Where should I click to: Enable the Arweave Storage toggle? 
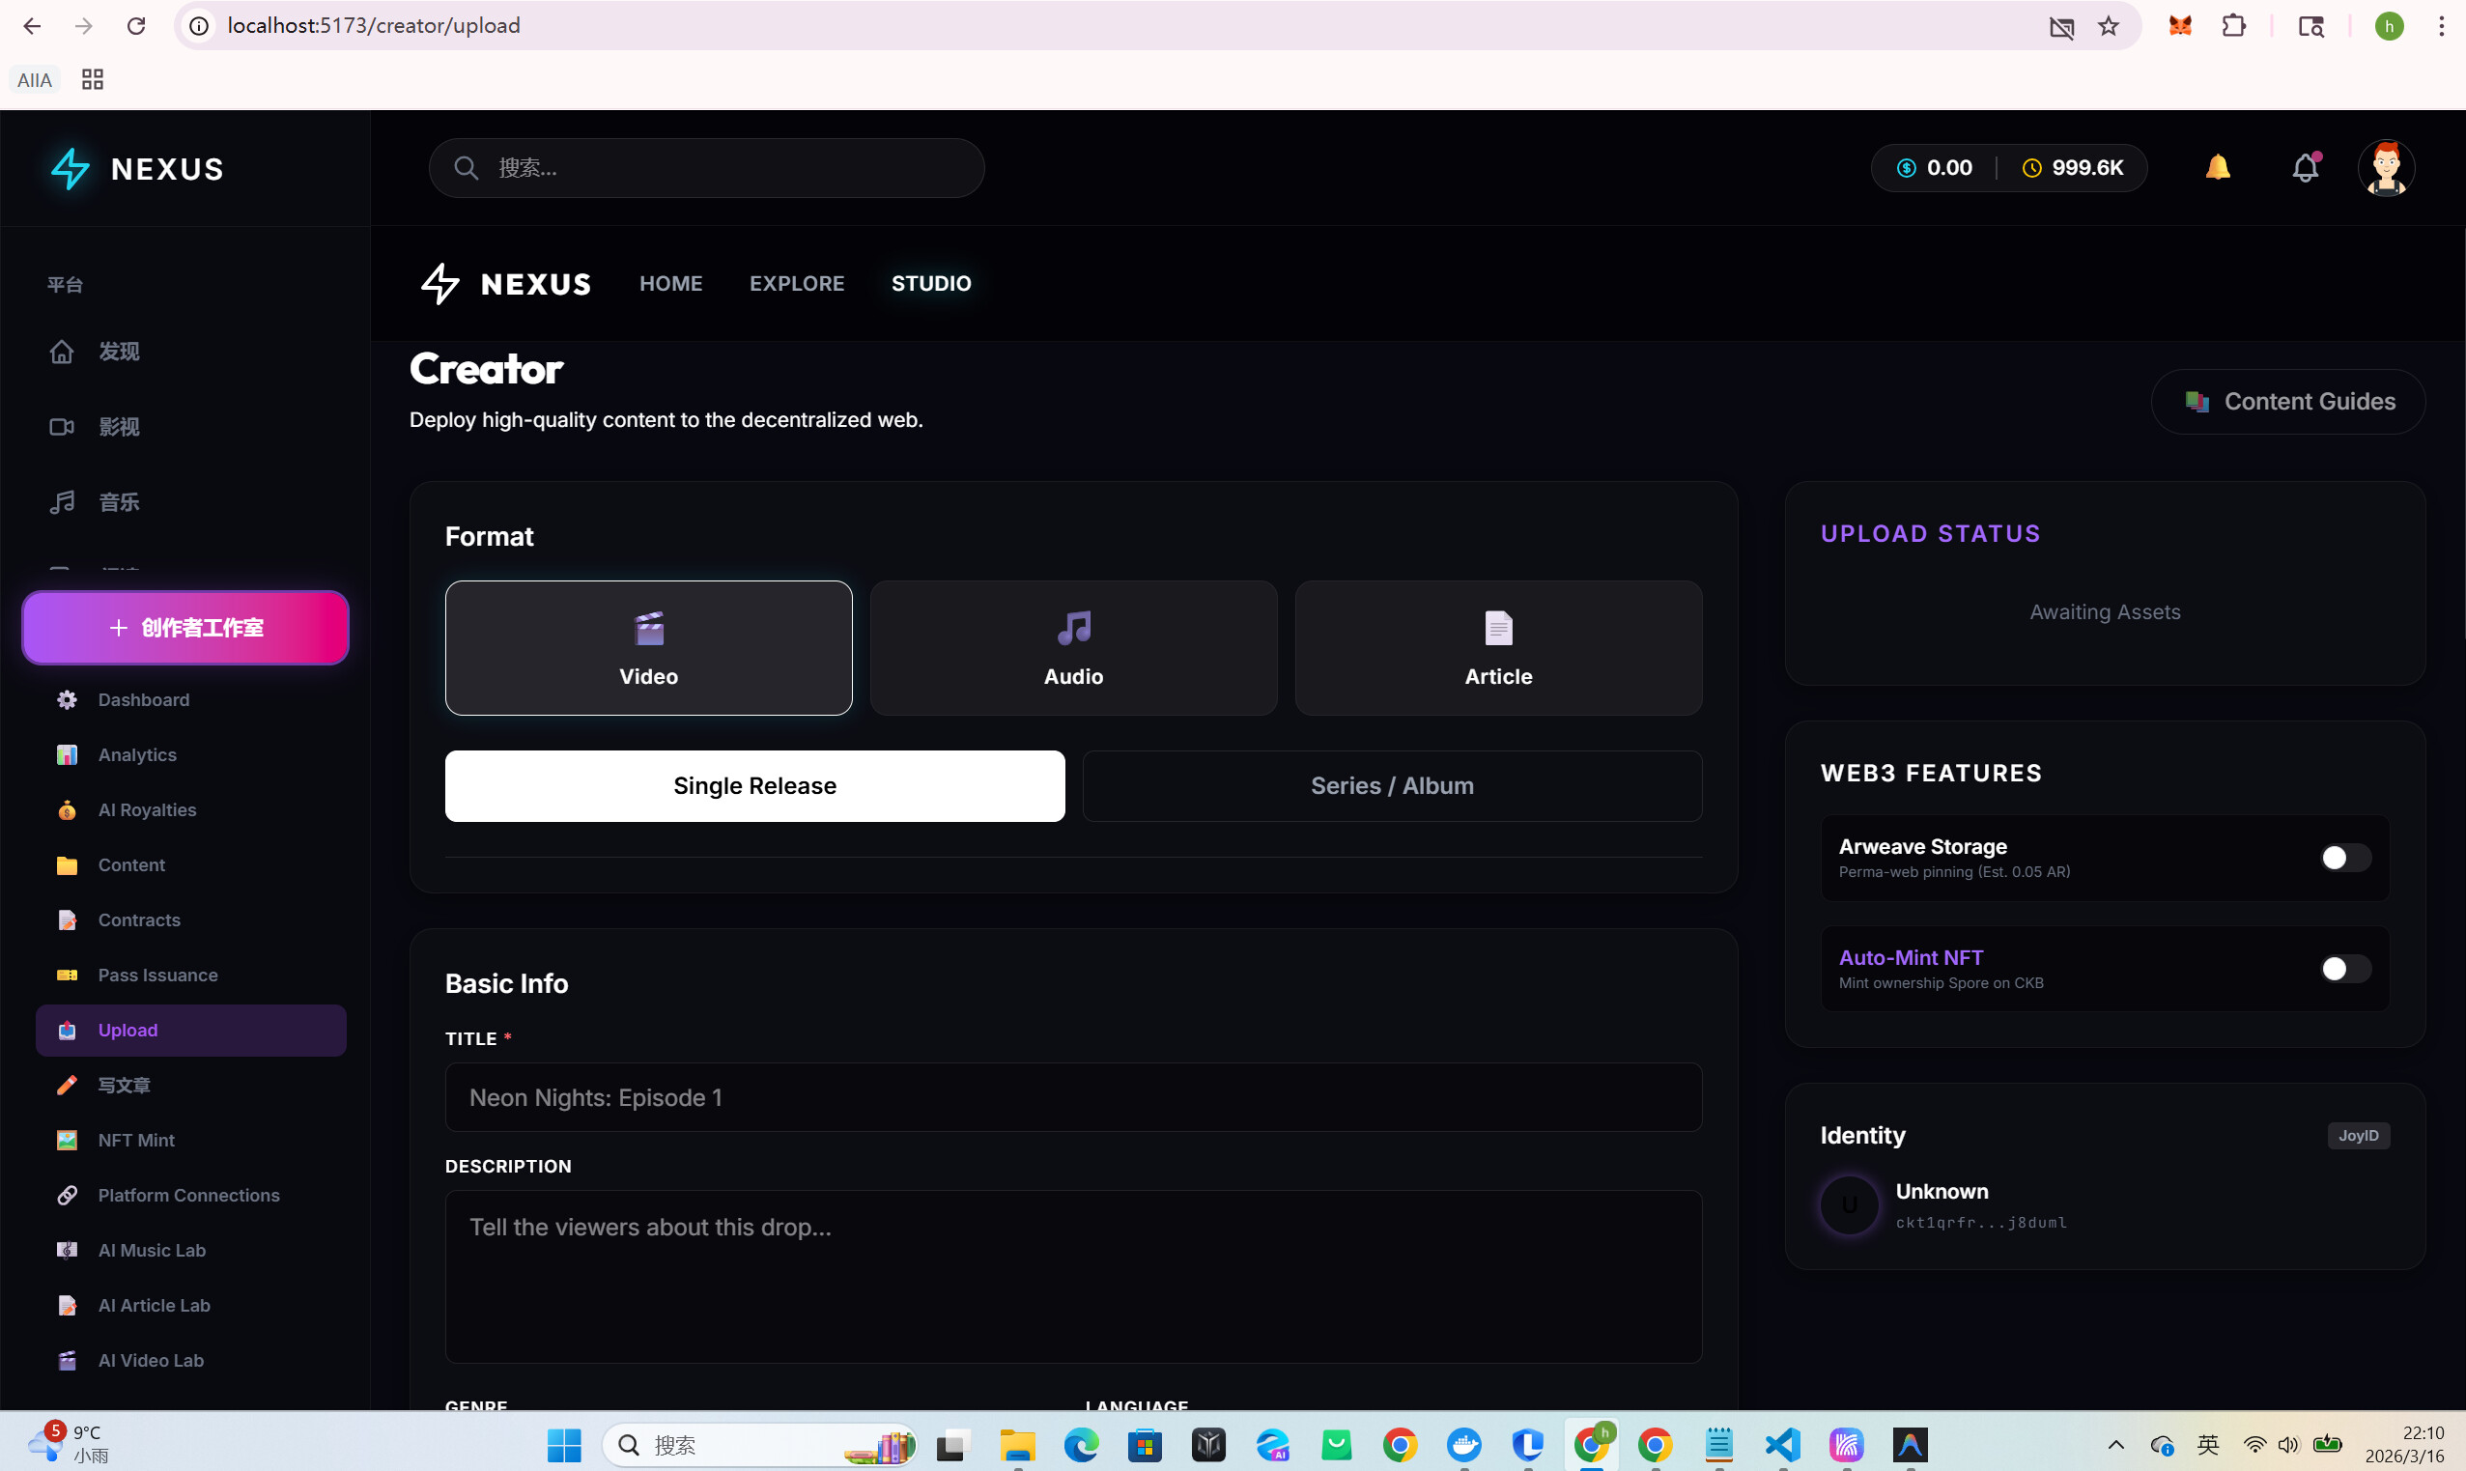[2345, 858]
